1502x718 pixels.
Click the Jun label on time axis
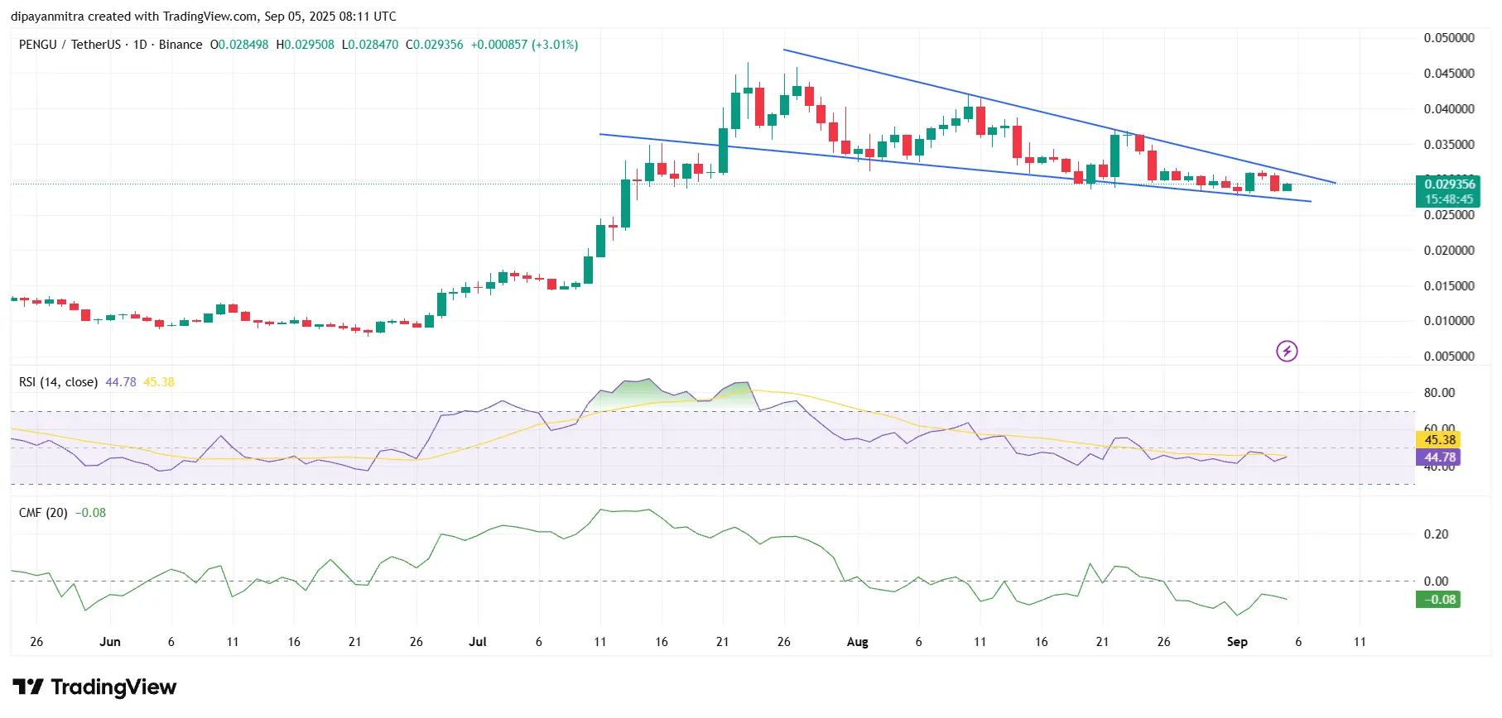point(109,642)
